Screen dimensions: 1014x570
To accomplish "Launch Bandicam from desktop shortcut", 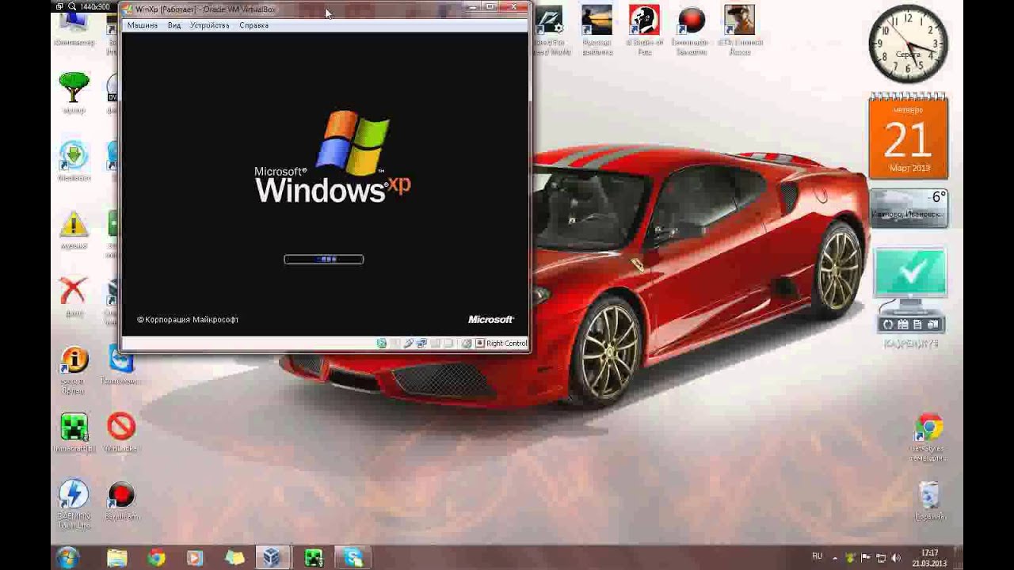I will click(x=121, y=500).
